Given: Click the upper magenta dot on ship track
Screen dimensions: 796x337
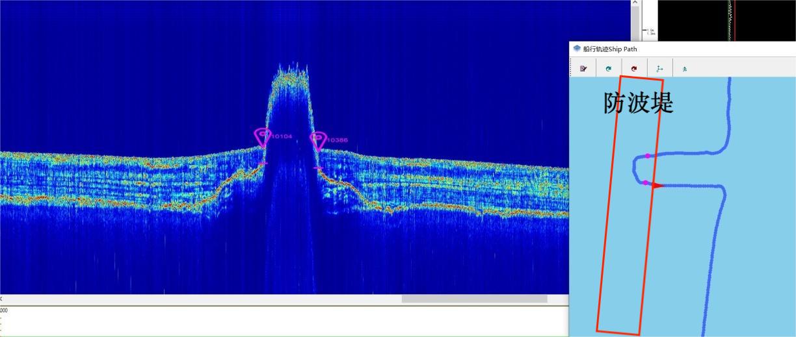Looking at the screenshot, I should click(648, 156).
